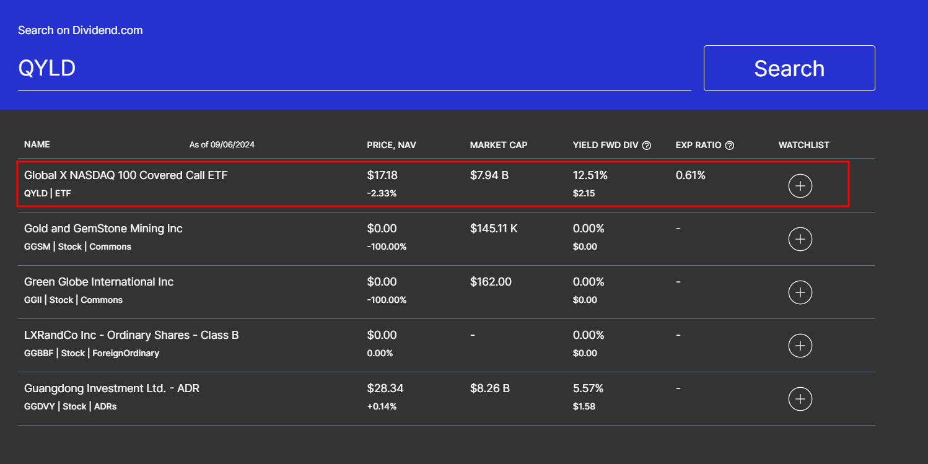
Task: Add QYLD to watchlist with plus icon
Action: [x=800, y=186]
